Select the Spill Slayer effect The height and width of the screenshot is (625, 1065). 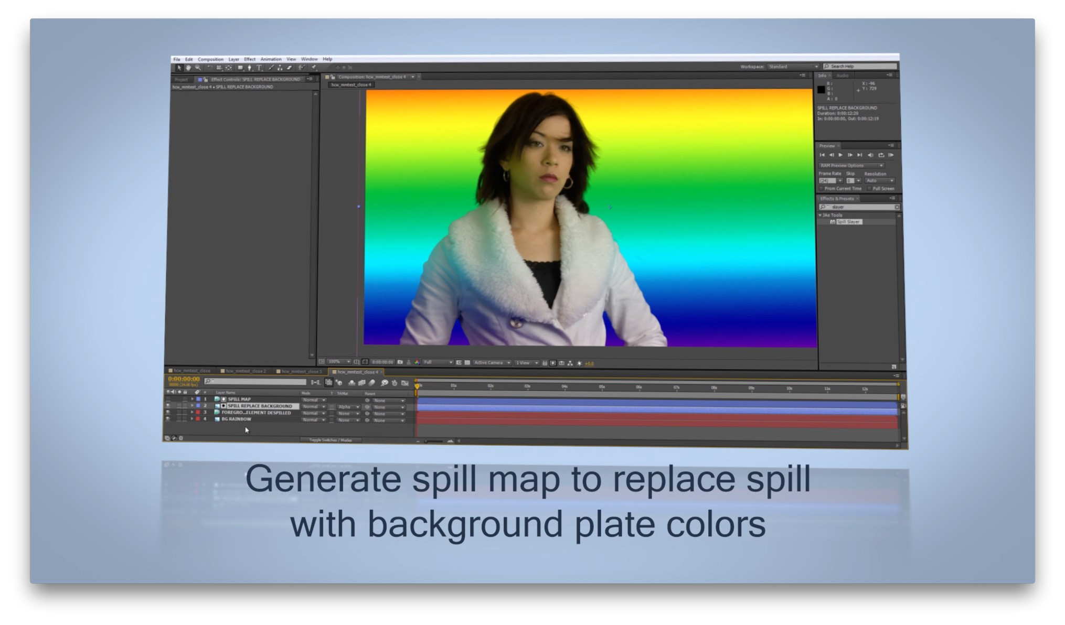pos(848,222)
